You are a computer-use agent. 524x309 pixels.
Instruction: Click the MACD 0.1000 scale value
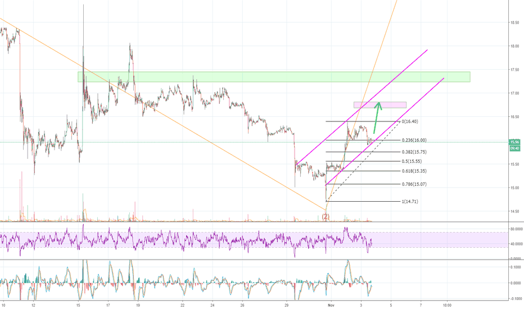[516, 267]
